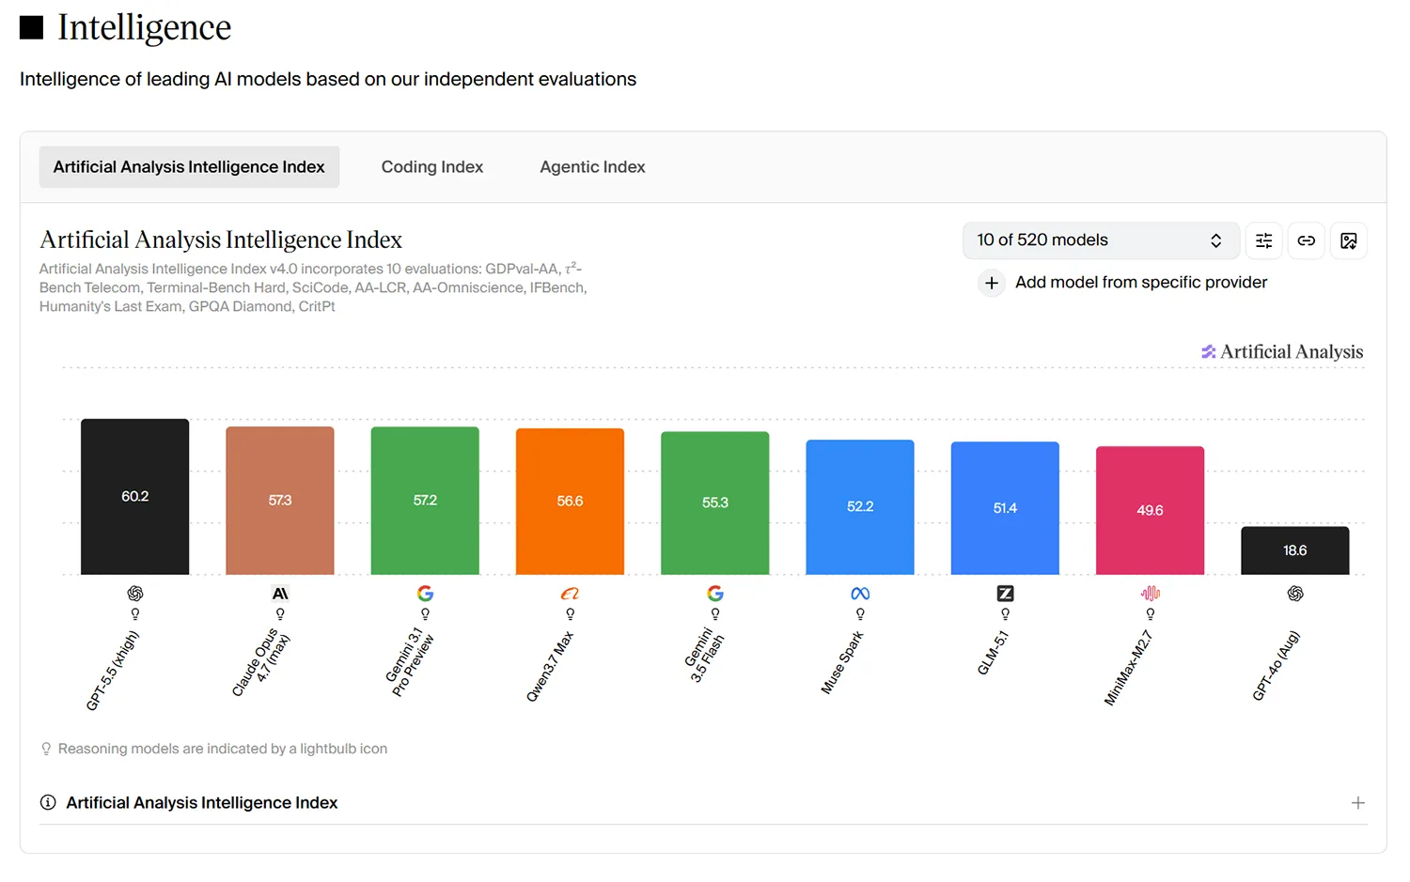The image size is (1410, 882).
Task: Click the "GPT-5.5 (xhigh)" axis label
Action: pyautogui.click(x=113, y=671)
